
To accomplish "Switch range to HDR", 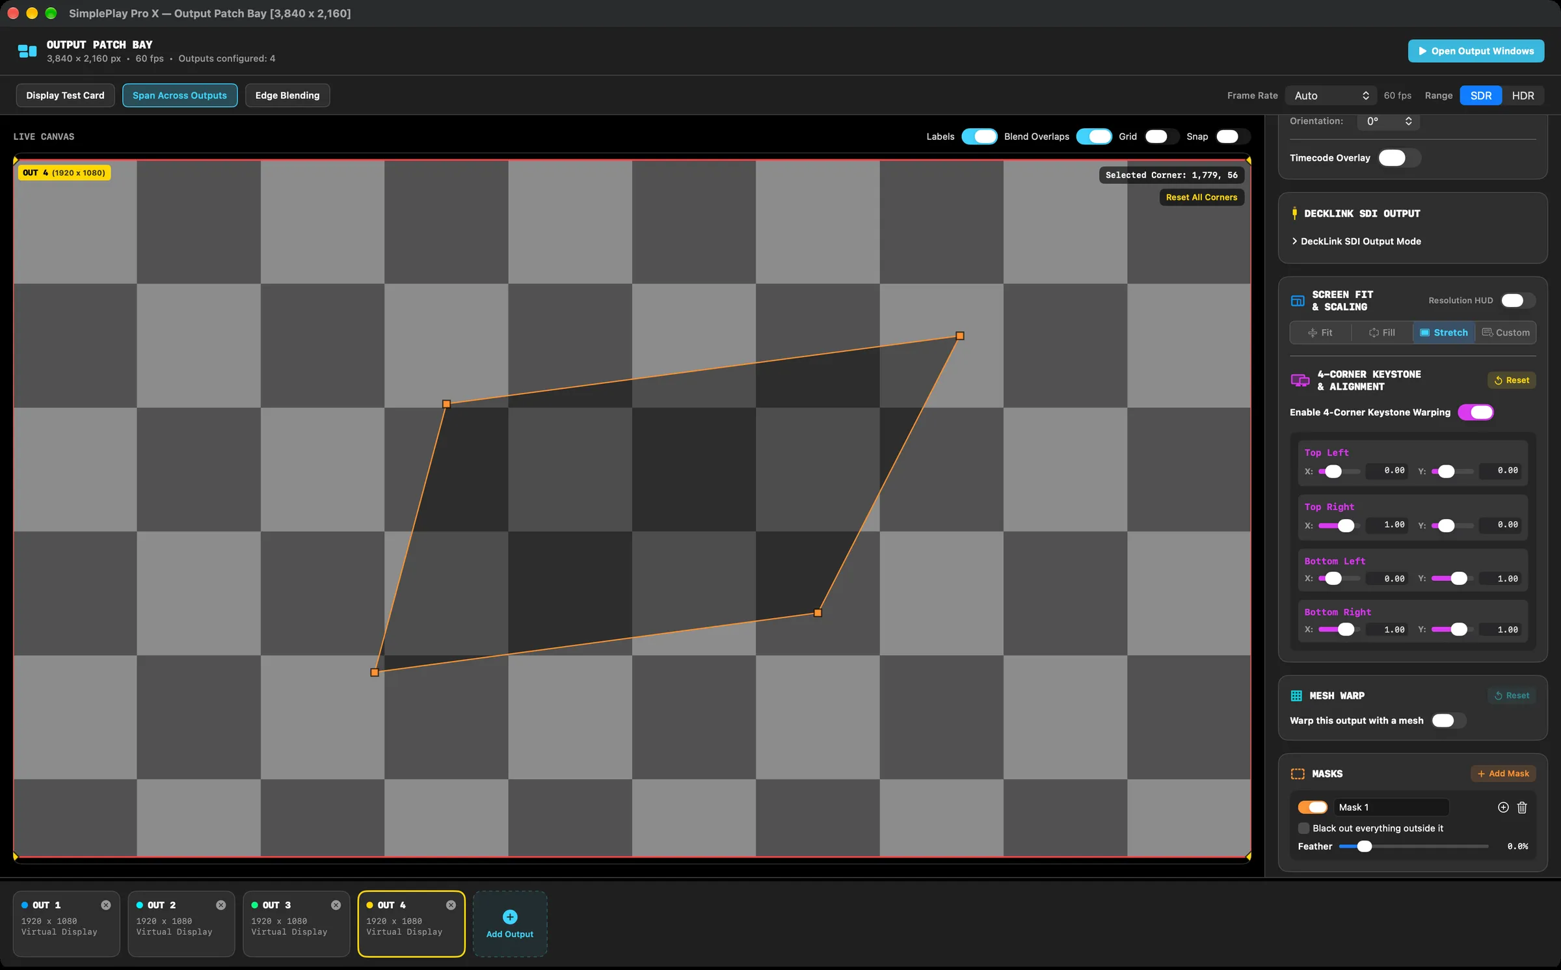I will pyautogui.click(x=1523, y=96).
